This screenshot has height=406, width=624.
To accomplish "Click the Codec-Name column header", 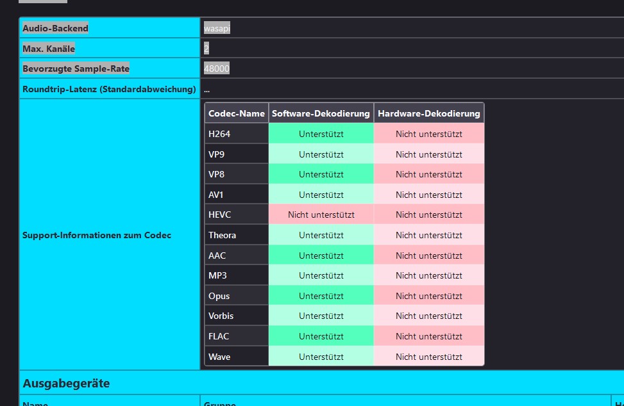I will click(237, 113).
